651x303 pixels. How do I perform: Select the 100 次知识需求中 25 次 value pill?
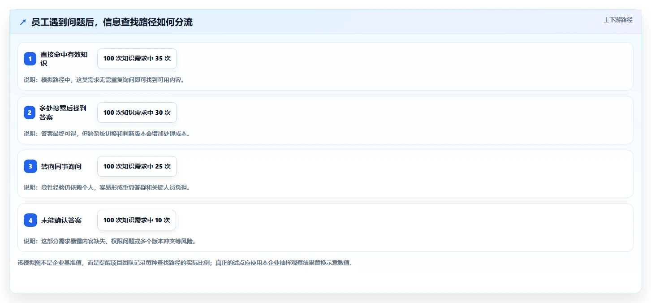tap(137, 166)
